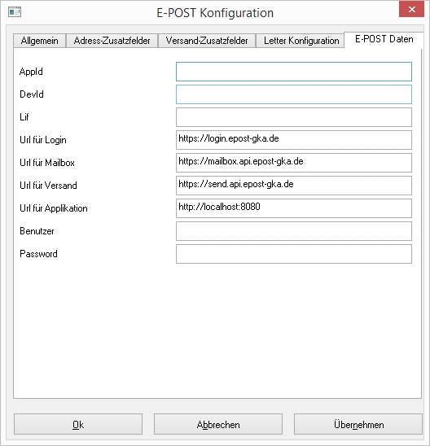Focus the Benutzer input field

[x=294, y=231]
